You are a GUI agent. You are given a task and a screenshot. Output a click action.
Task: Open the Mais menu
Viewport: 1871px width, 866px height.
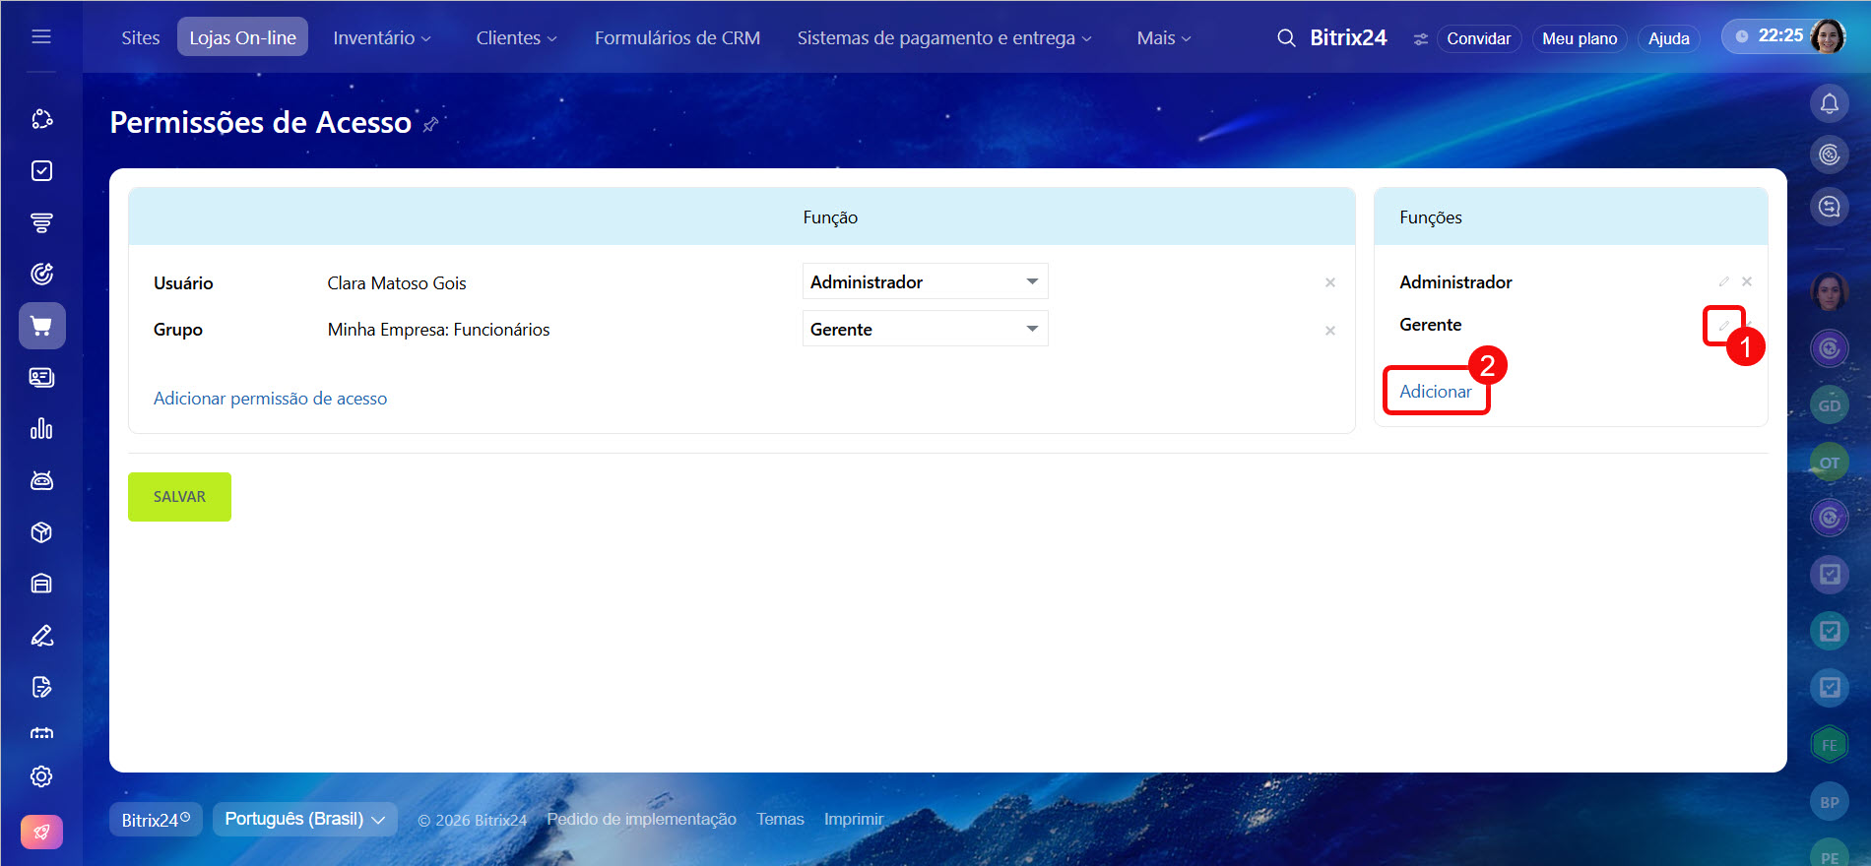[1163, 38]
